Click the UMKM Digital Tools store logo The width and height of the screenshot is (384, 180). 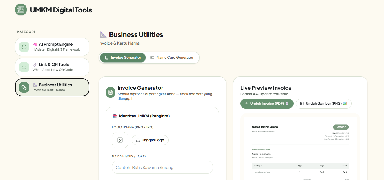coord(21,10)
